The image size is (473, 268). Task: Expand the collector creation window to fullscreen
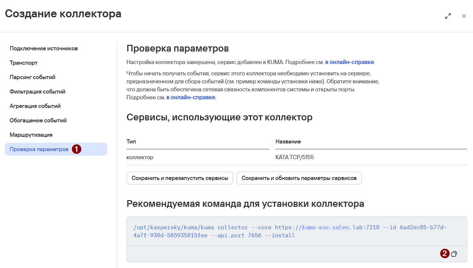(x=448, y=16)
